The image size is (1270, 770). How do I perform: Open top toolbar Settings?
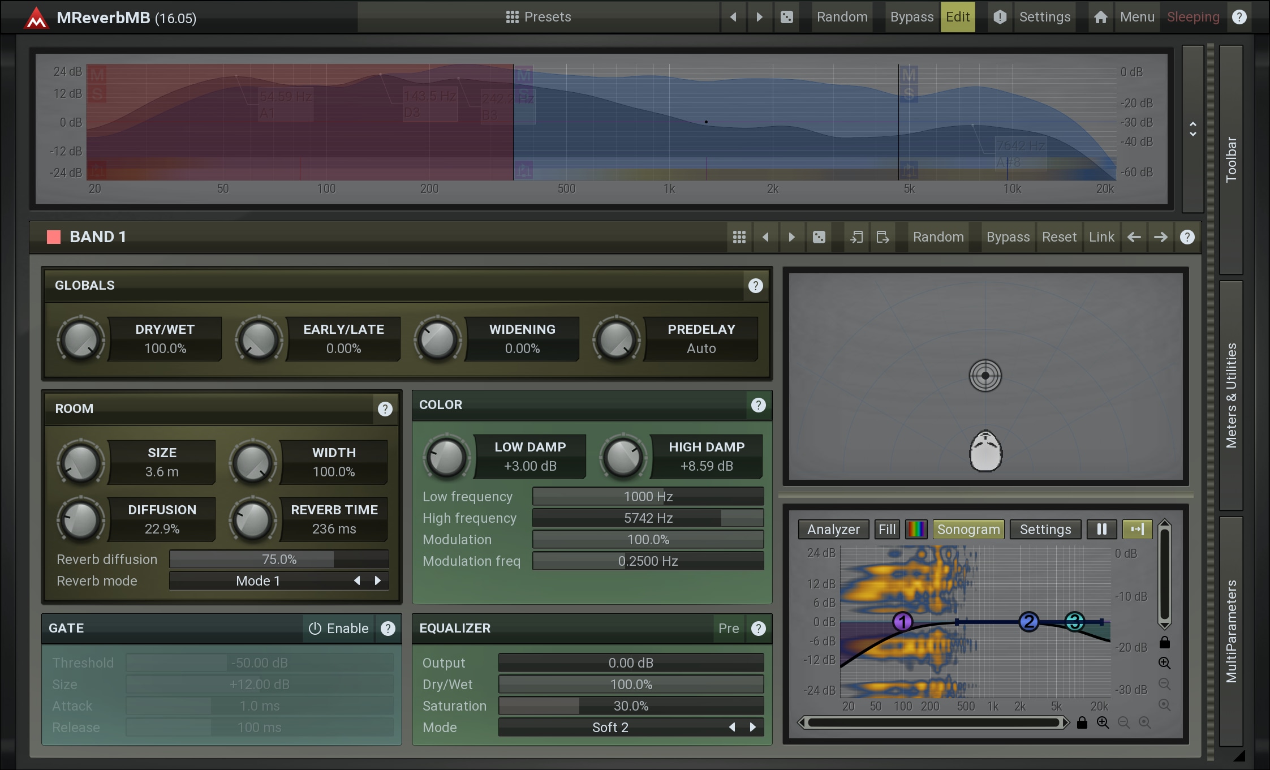coord(1044,17)
